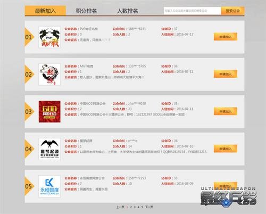Viewport: 266px width, 214px height.
Task: Click the 公会宣言 text of the MGT电竞 guild
Action: [112, 77]
